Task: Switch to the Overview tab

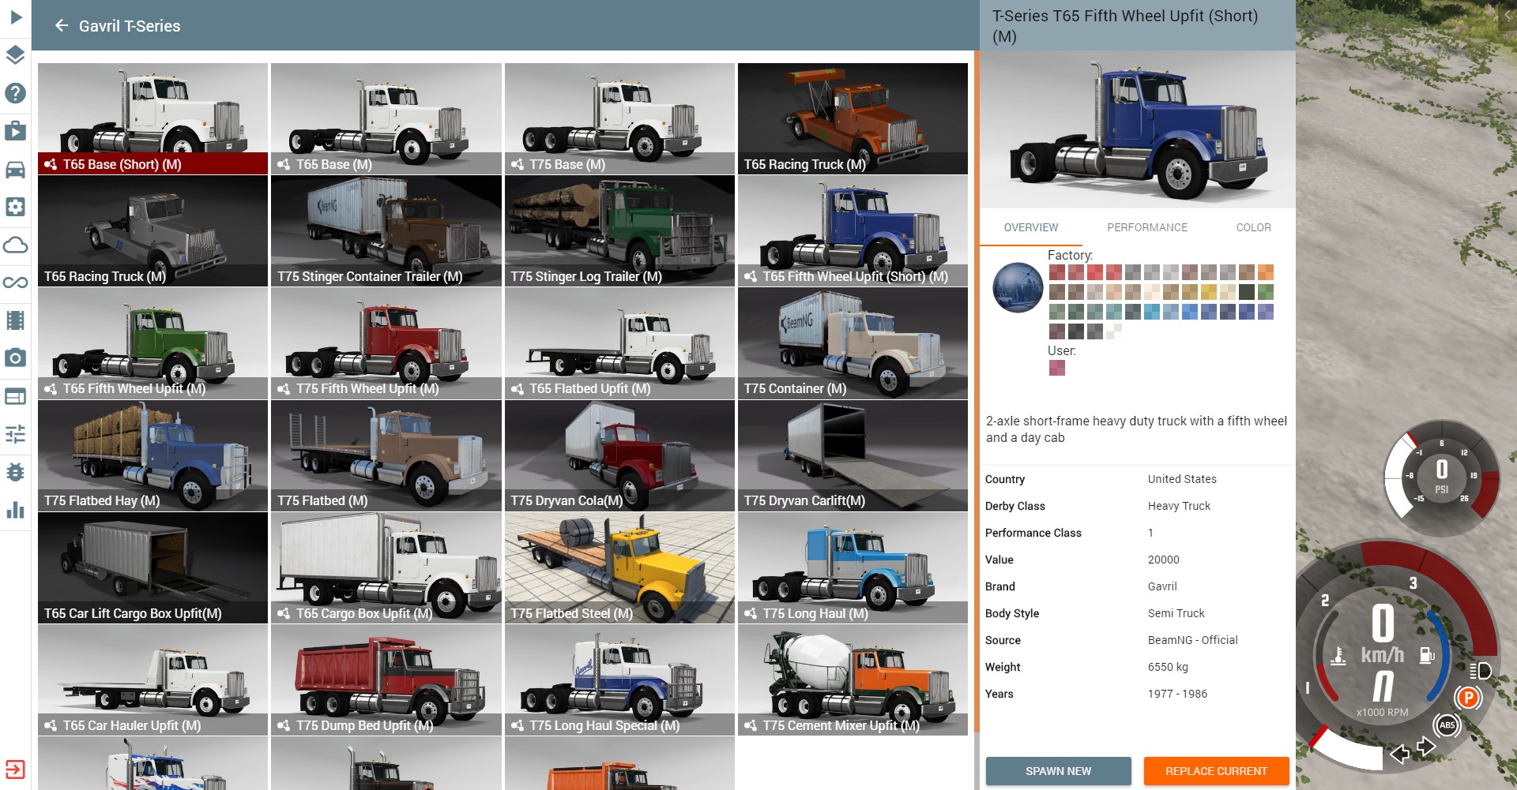Action: click(1030, 227)
